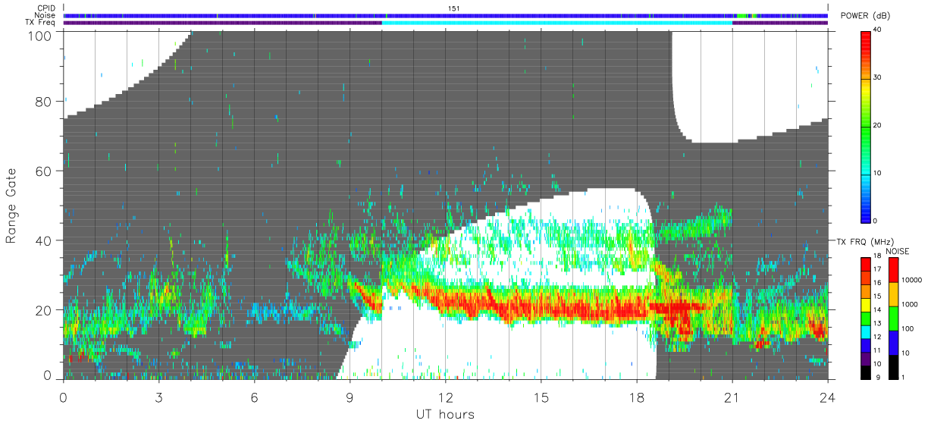
Task: Click the 20 tick on Range Gate axis
Action: [43, 310]
